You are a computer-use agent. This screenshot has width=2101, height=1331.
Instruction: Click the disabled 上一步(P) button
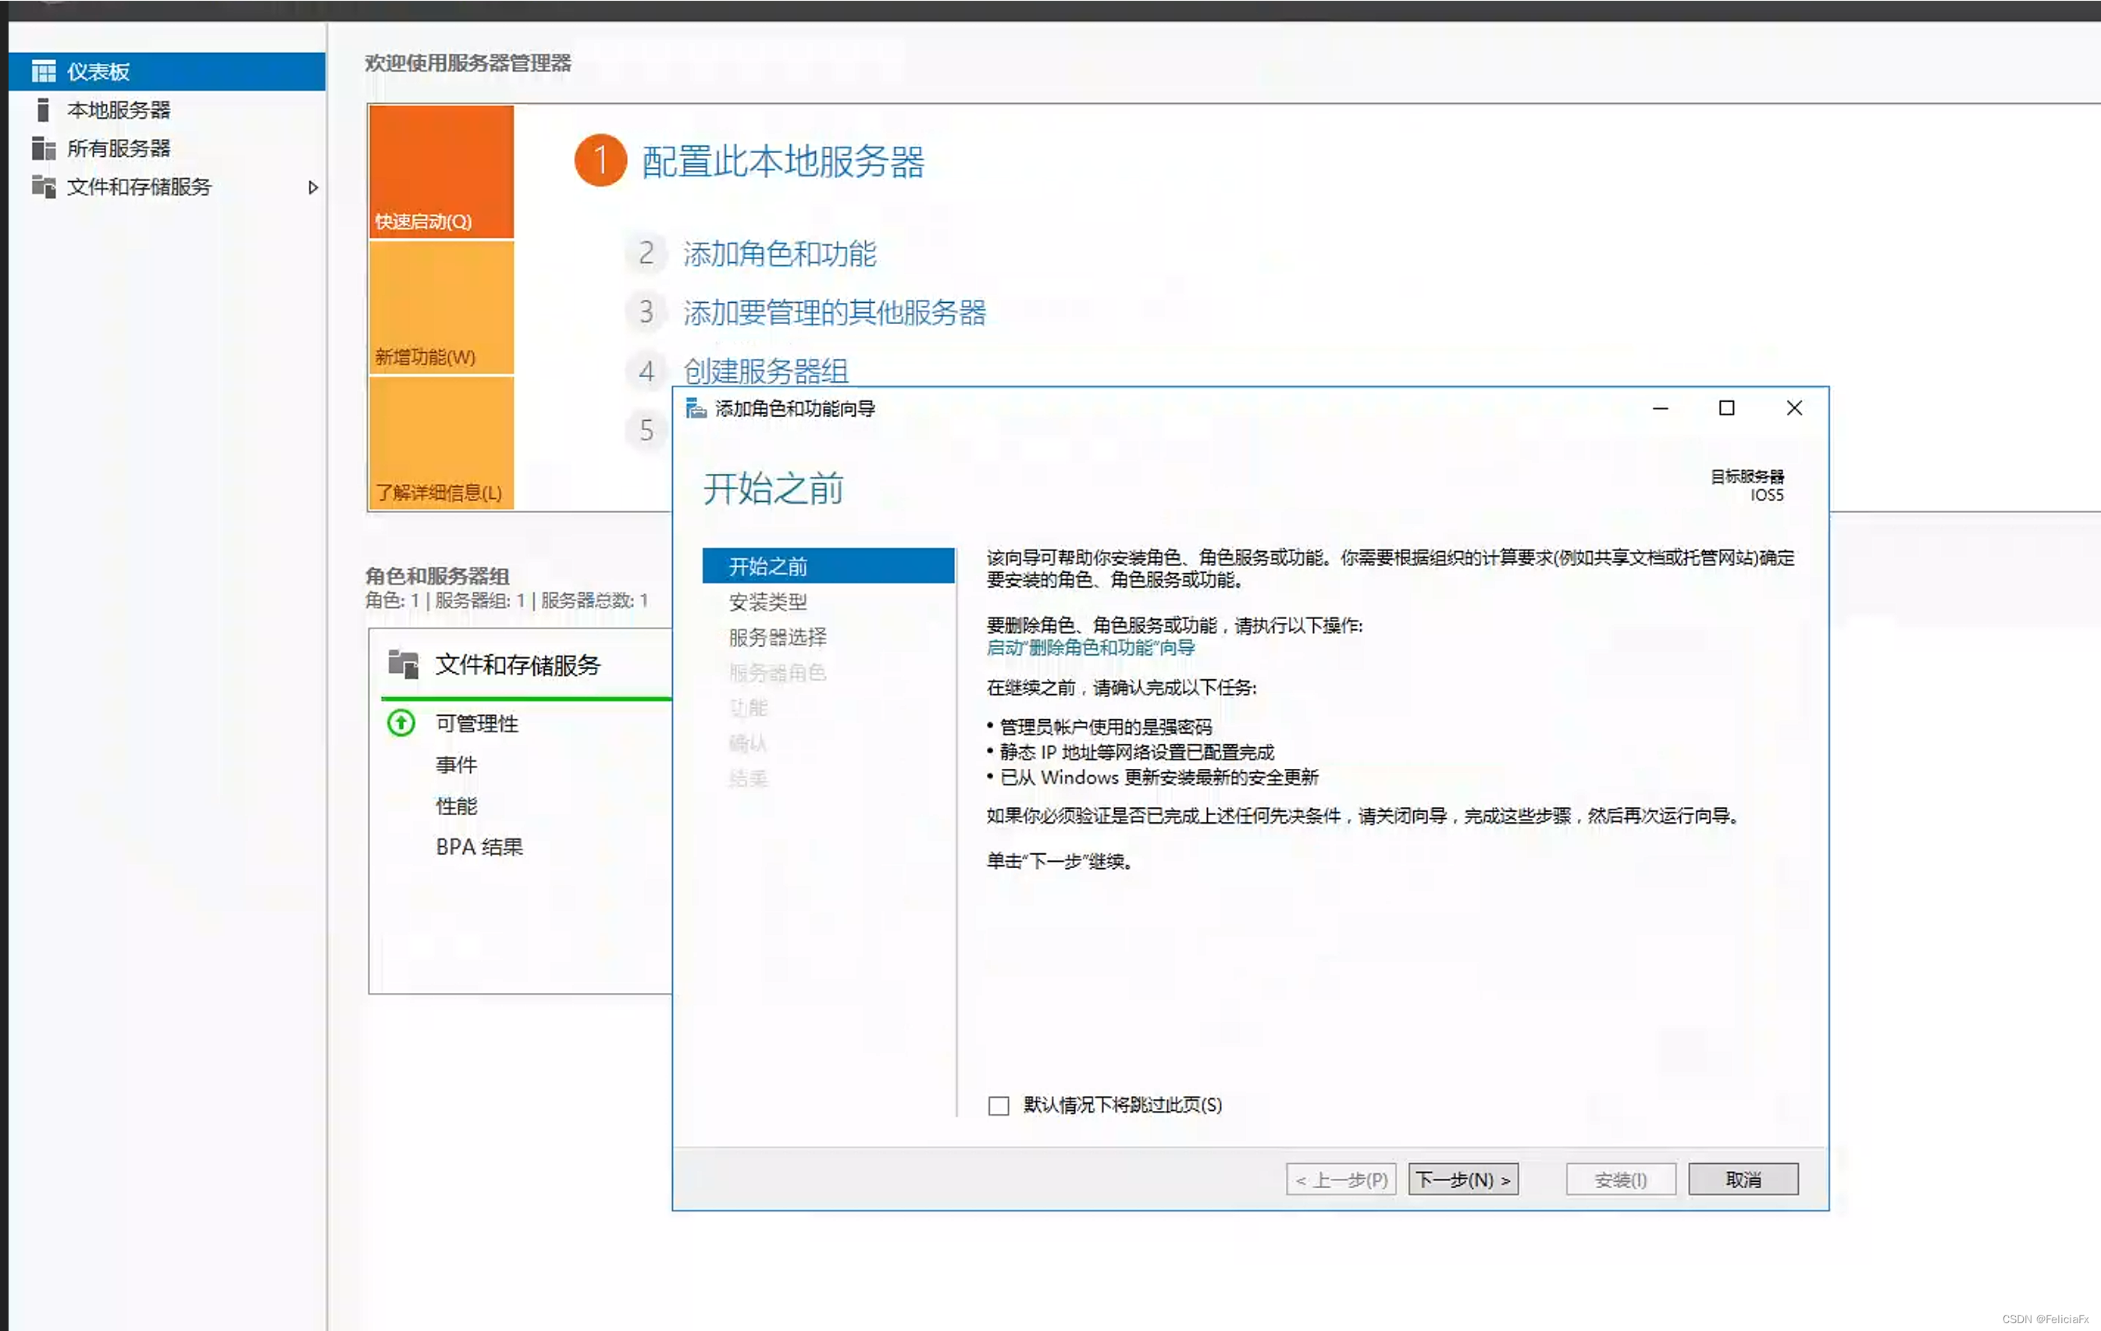tap(1341, 1180)
